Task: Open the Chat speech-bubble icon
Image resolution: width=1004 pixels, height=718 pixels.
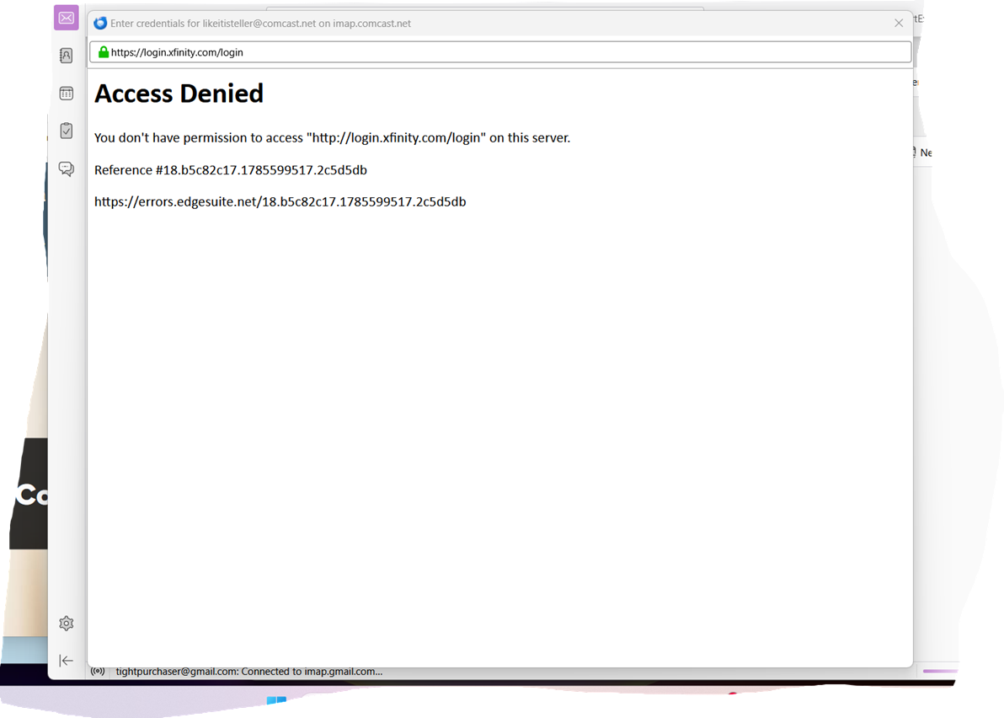Action: (66, 169)
